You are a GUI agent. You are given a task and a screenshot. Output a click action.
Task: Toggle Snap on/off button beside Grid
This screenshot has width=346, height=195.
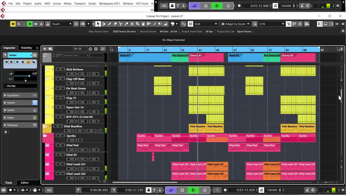191,24
